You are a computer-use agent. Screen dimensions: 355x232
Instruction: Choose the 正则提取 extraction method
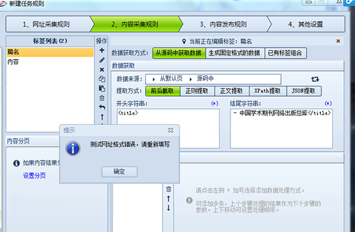coord(198,91)
